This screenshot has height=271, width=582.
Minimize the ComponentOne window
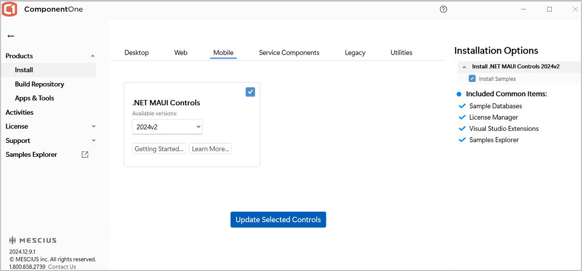[524, 9]
